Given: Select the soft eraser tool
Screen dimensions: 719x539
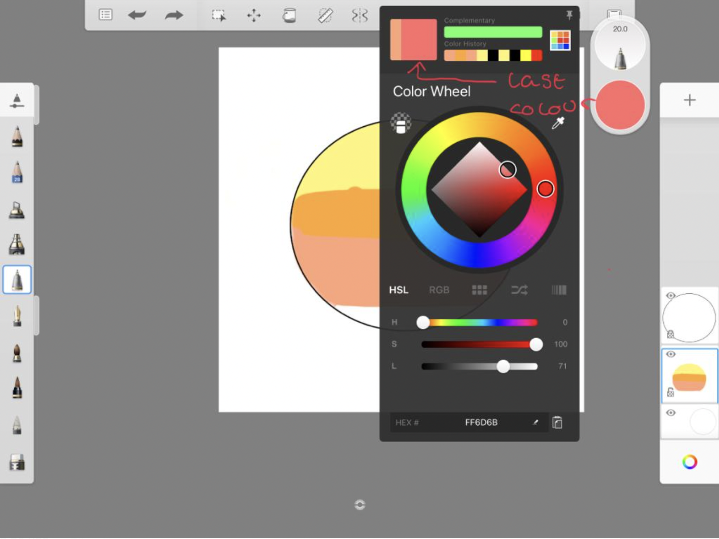Looking at the screenshot, I should 17,425.
